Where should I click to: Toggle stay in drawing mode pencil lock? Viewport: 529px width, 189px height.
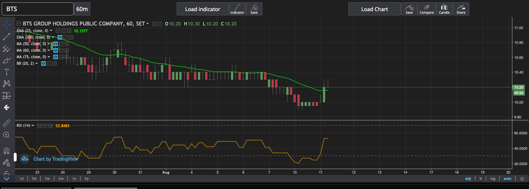[x=7, y=162]
